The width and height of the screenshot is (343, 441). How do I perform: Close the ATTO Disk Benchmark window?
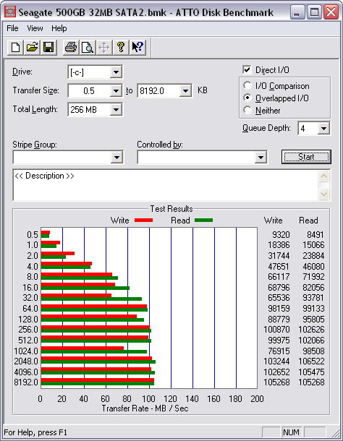pos(331,12)
